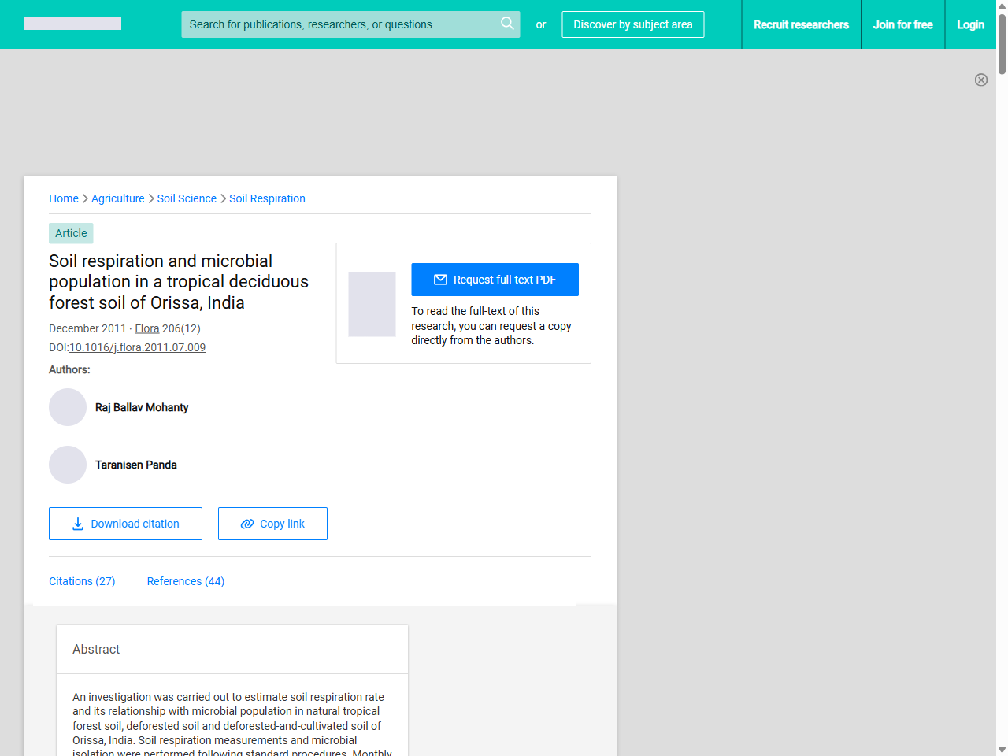Open DOI 10.1016/j.flora.2011.07.009 link
The height and width of the screenshot is (756, 1008).
click(137, 347)
